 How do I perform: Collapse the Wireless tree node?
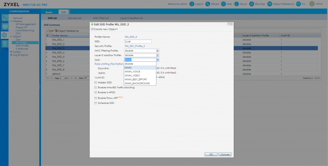click(x=11, y=21)
